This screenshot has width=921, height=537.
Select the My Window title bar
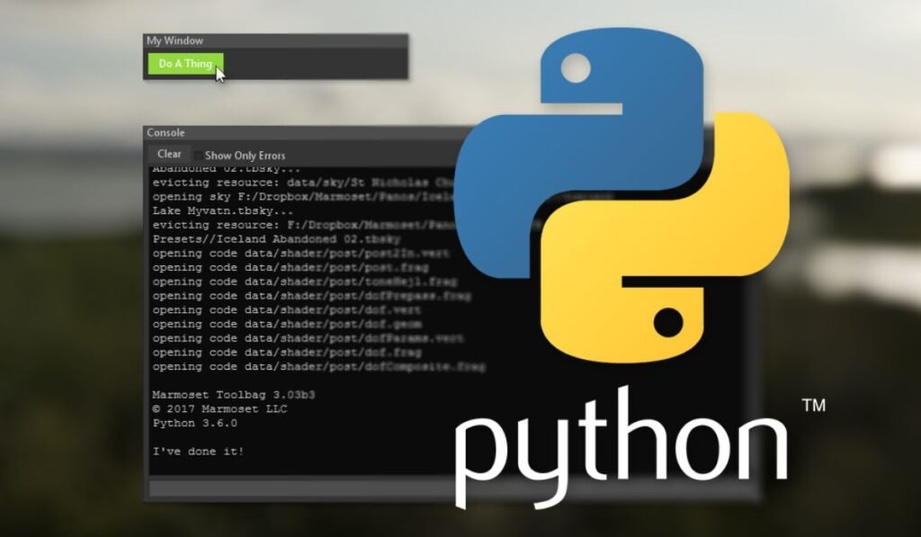click(x=275, y=40)
